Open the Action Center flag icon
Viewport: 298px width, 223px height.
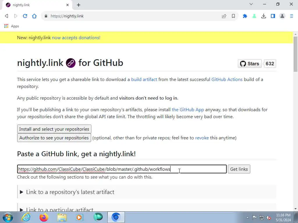tap(254, 217)
